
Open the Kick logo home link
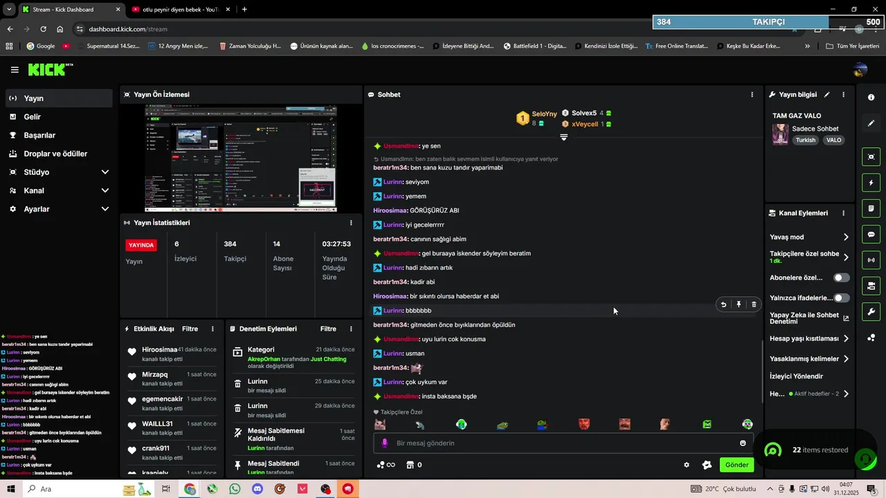point(50,69)
